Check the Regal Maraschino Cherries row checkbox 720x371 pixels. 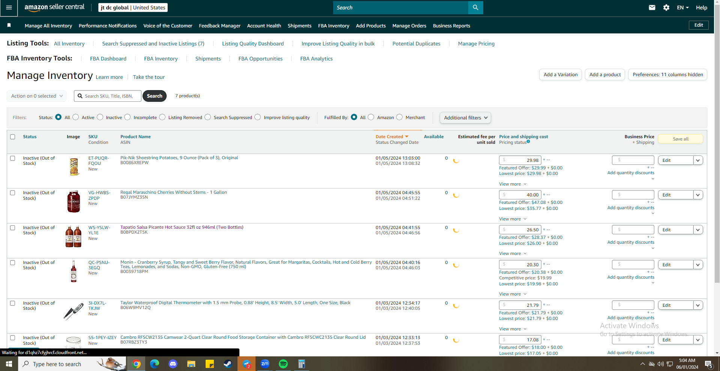tap(13, 193)
